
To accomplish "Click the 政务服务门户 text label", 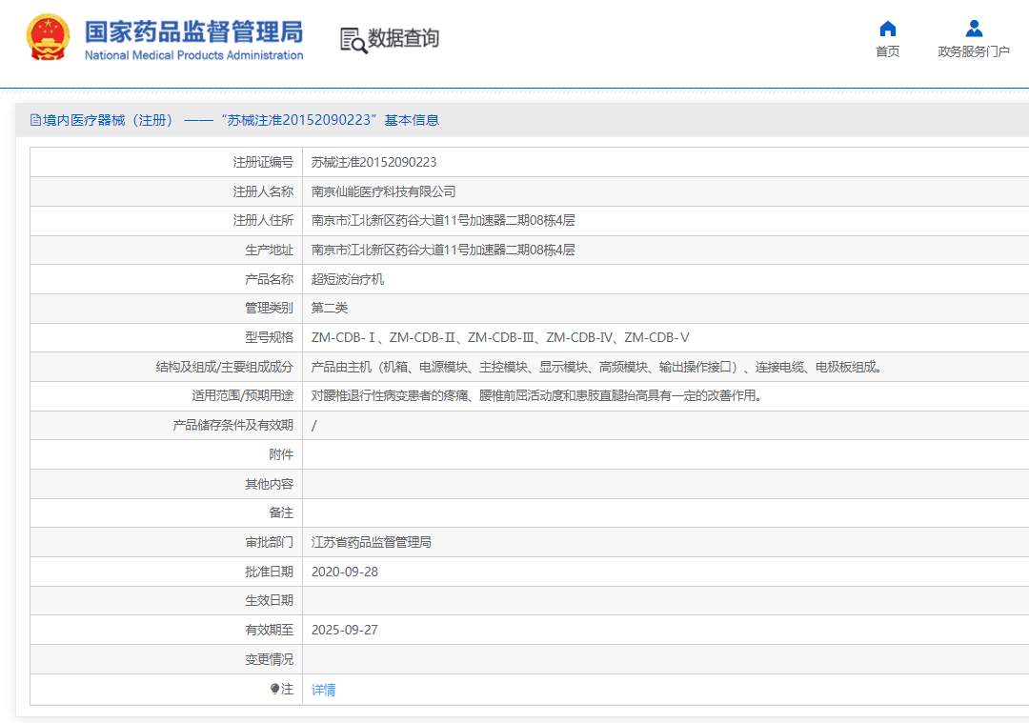I will (x=974, y=51).
